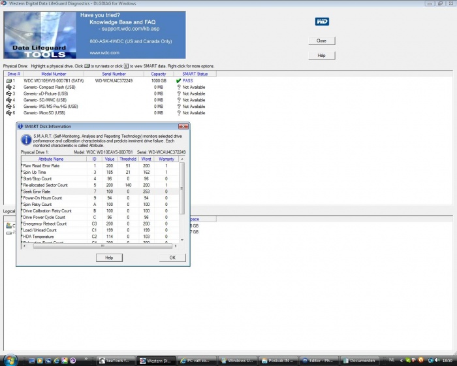Click horizontal scroll left arrow in SMART list
The height and width of the screenshot is (366, 457).
pos(24,246)
